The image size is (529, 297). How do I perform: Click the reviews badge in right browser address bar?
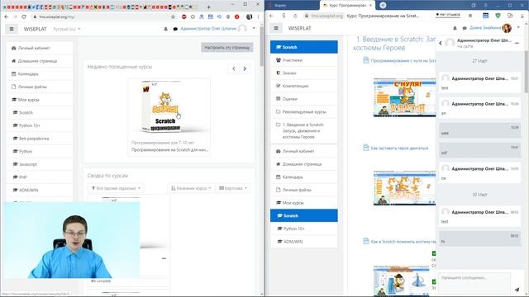pyautogui.click(x=448, y=15)
